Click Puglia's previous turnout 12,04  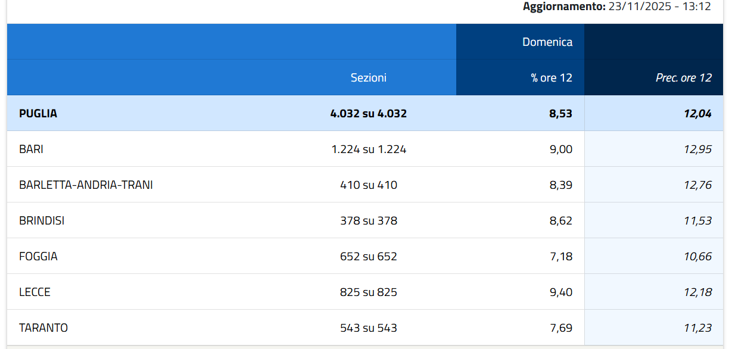697,113
